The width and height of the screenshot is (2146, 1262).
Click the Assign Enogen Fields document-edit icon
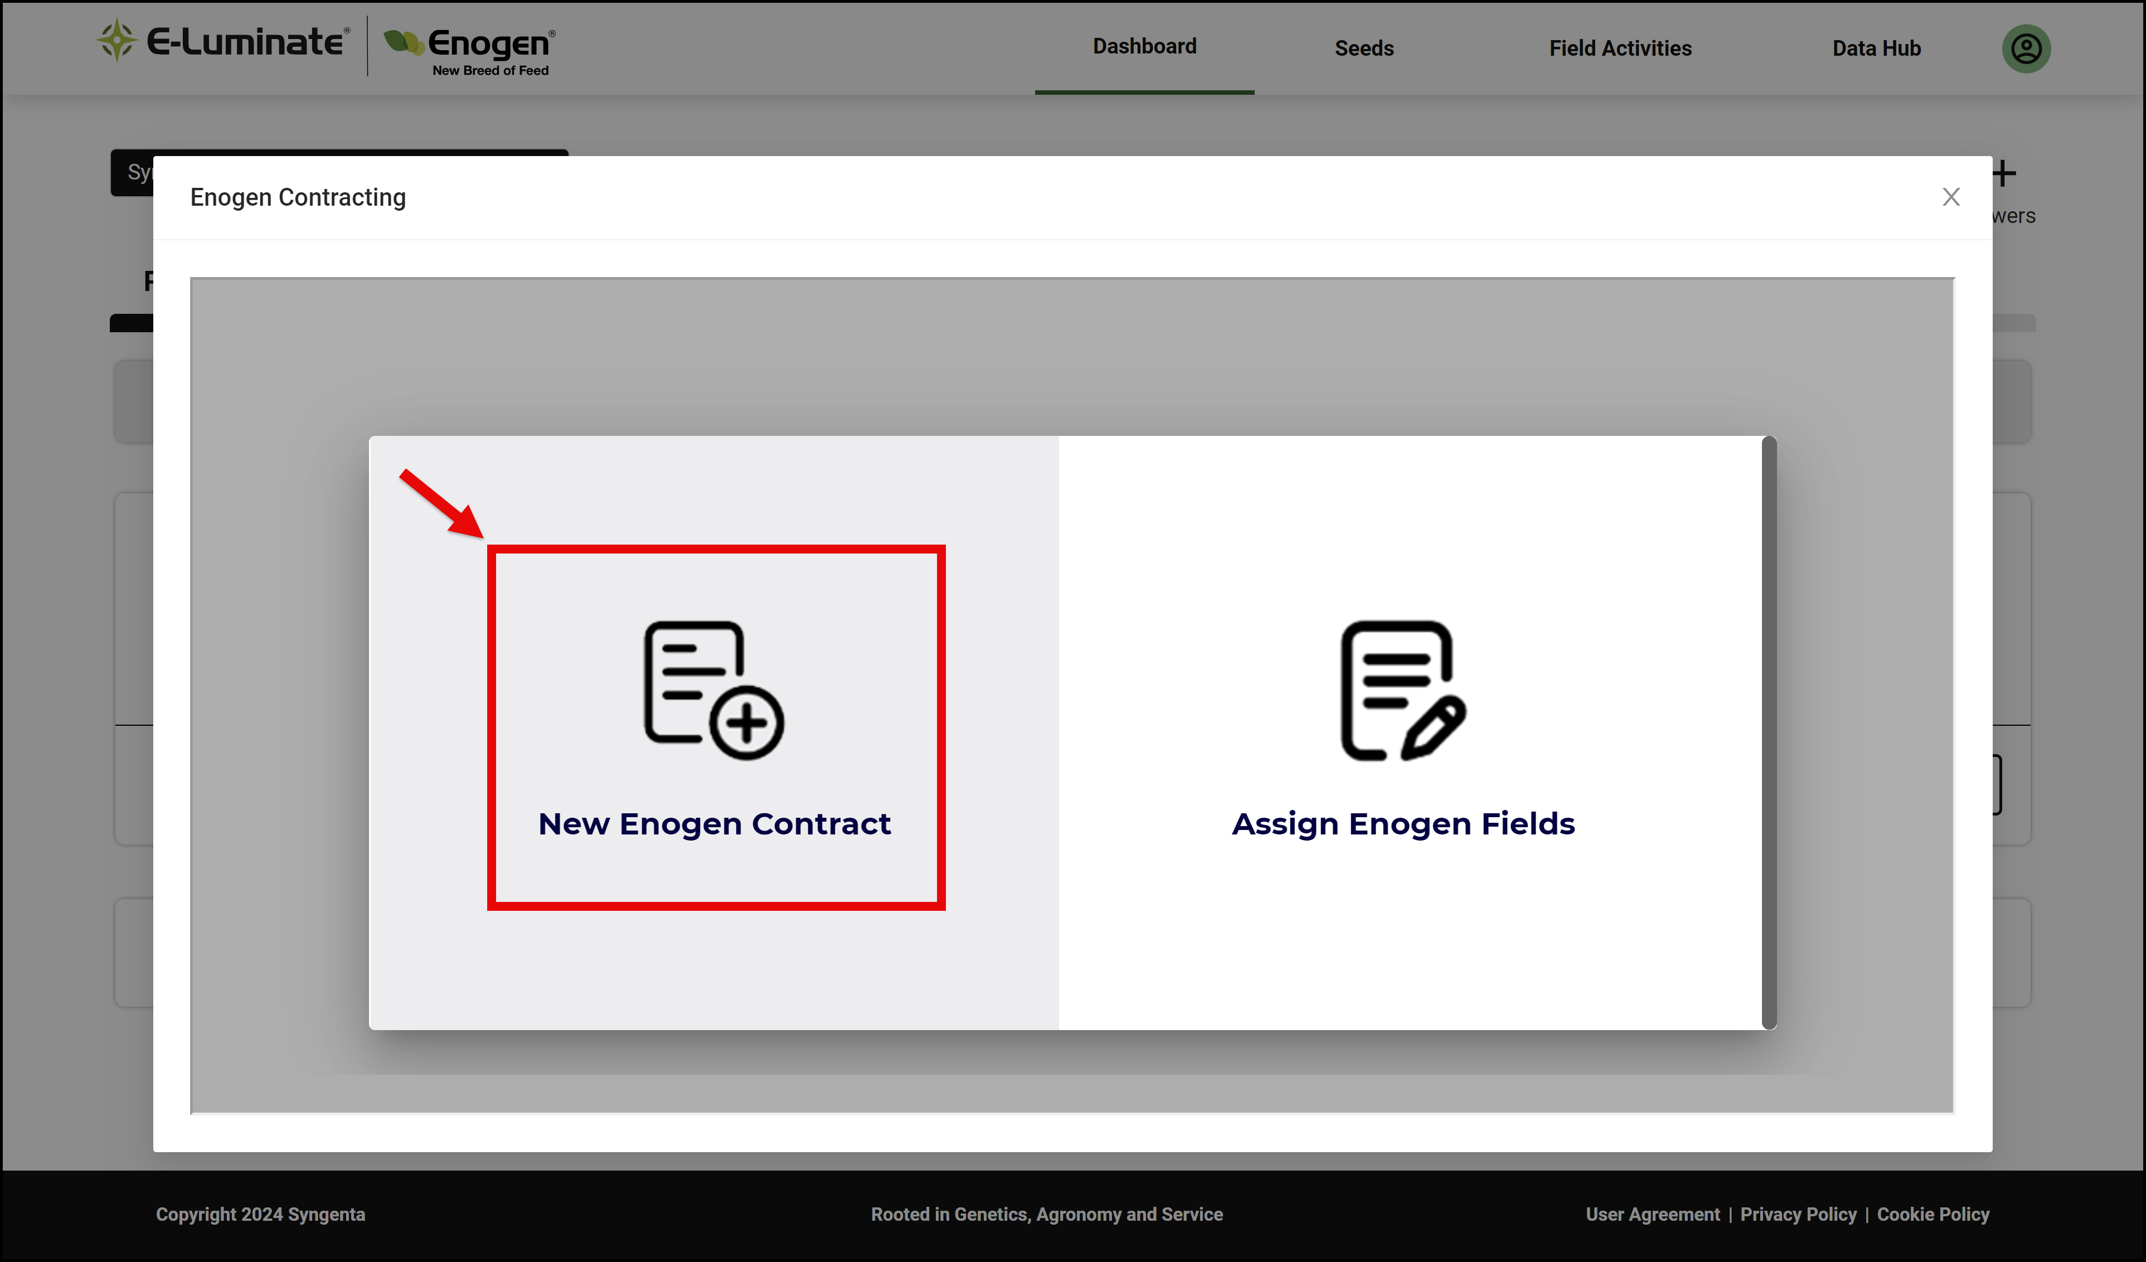click(1402, 690)
